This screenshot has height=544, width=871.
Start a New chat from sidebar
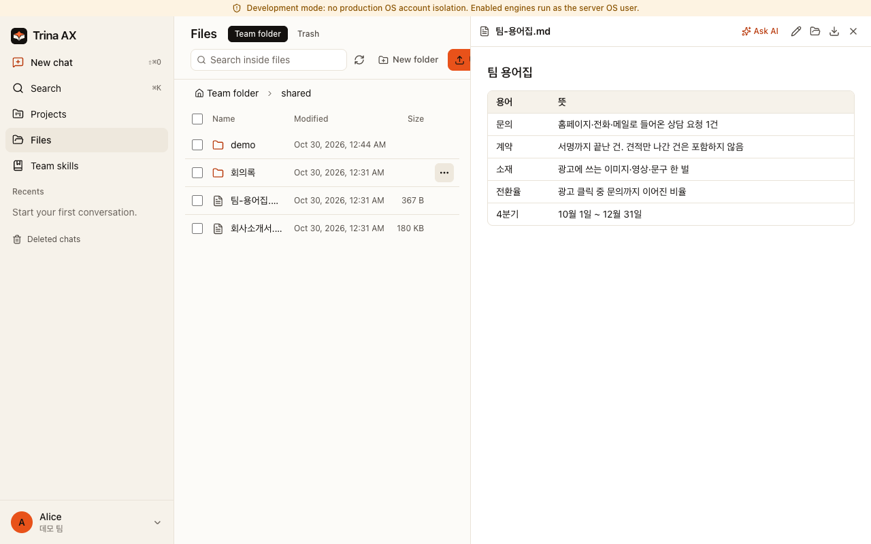86,63
